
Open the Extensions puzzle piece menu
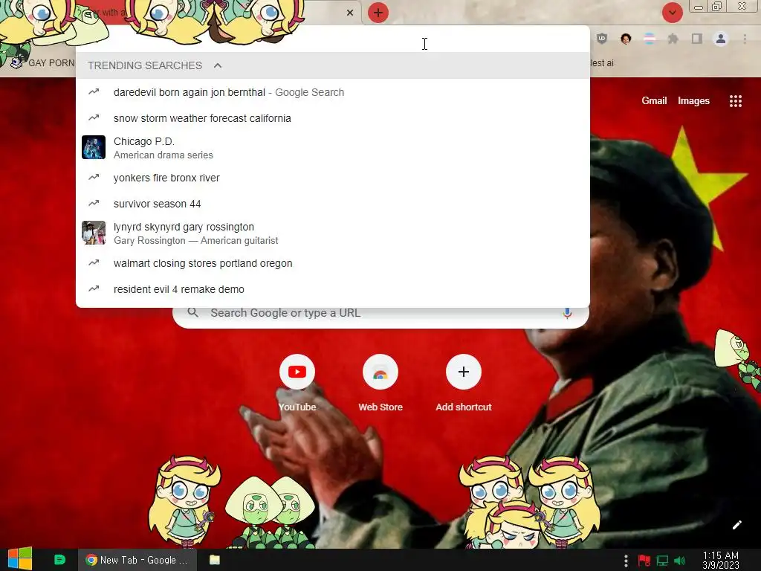pos(673,39)
